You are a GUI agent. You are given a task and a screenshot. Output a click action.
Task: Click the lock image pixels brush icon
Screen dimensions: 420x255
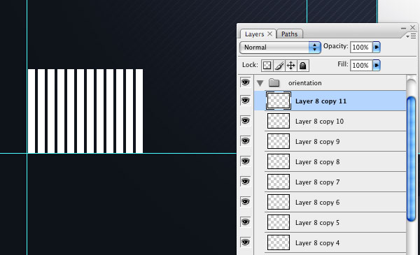[x=279, y=66]
